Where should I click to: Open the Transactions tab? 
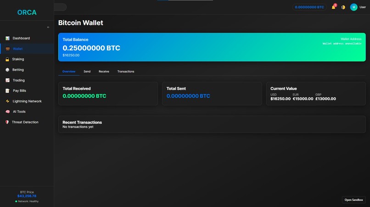coord(126,71)
